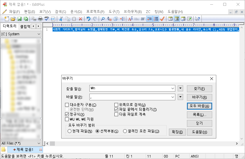Open Replace toolbar icon
This screenshot has height=159, width=245.
tap(109, 19)
